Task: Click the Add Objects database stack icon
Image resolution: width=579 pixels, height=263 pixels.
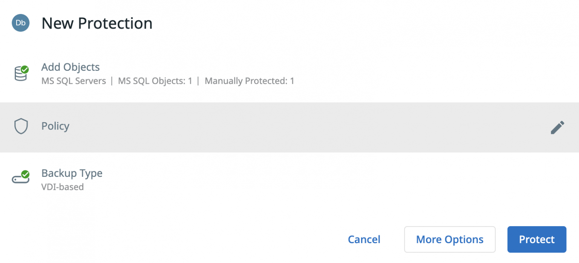Action: tap(20, 74)
